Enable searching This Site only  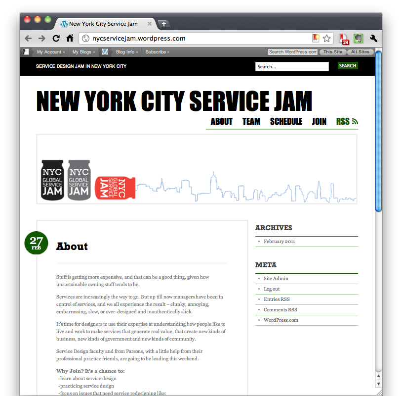(x=332, y=51)
